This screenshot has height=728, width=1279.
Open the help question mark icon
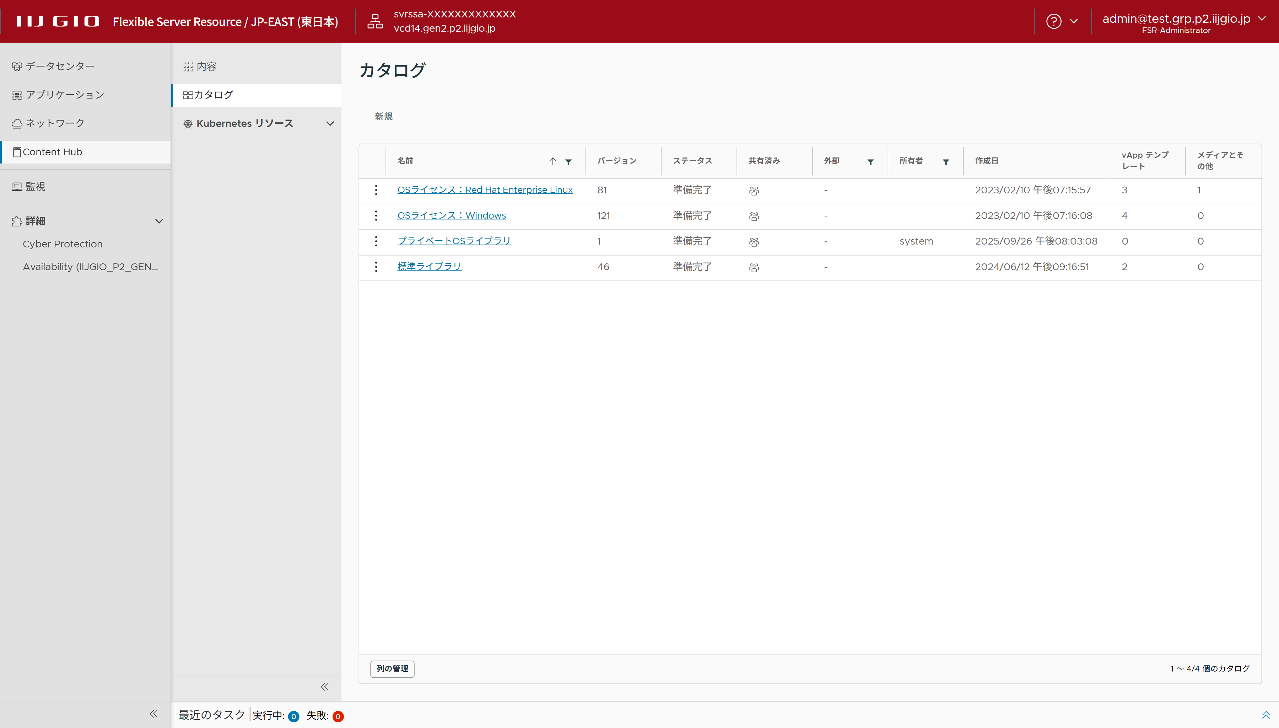[1054, 21]
